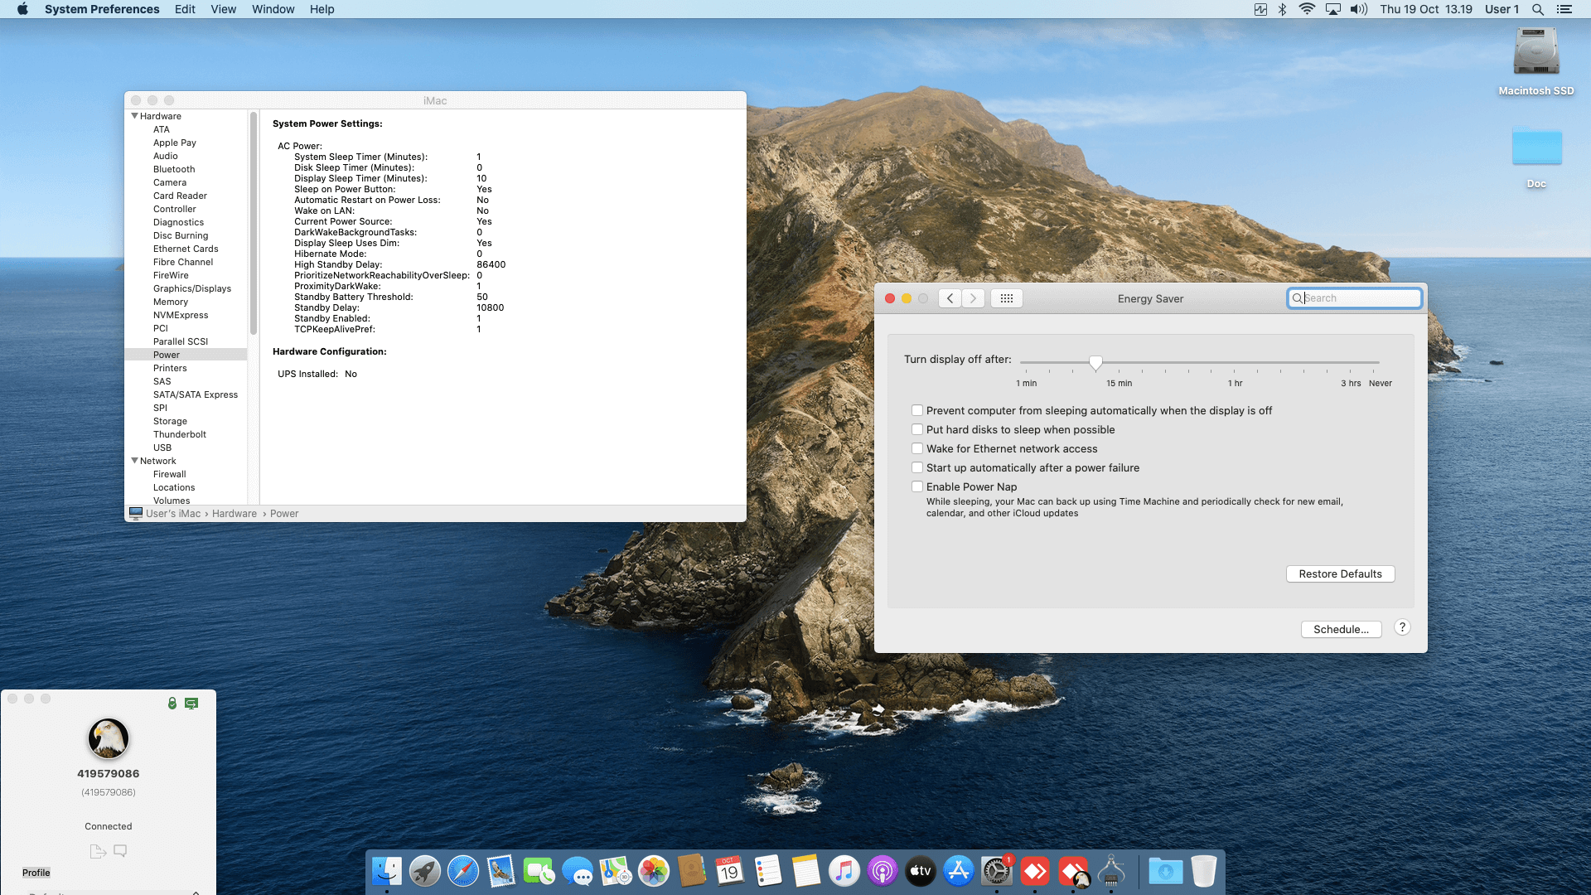
Task: Click the eagle profile picture
Action: coord(109,738)
